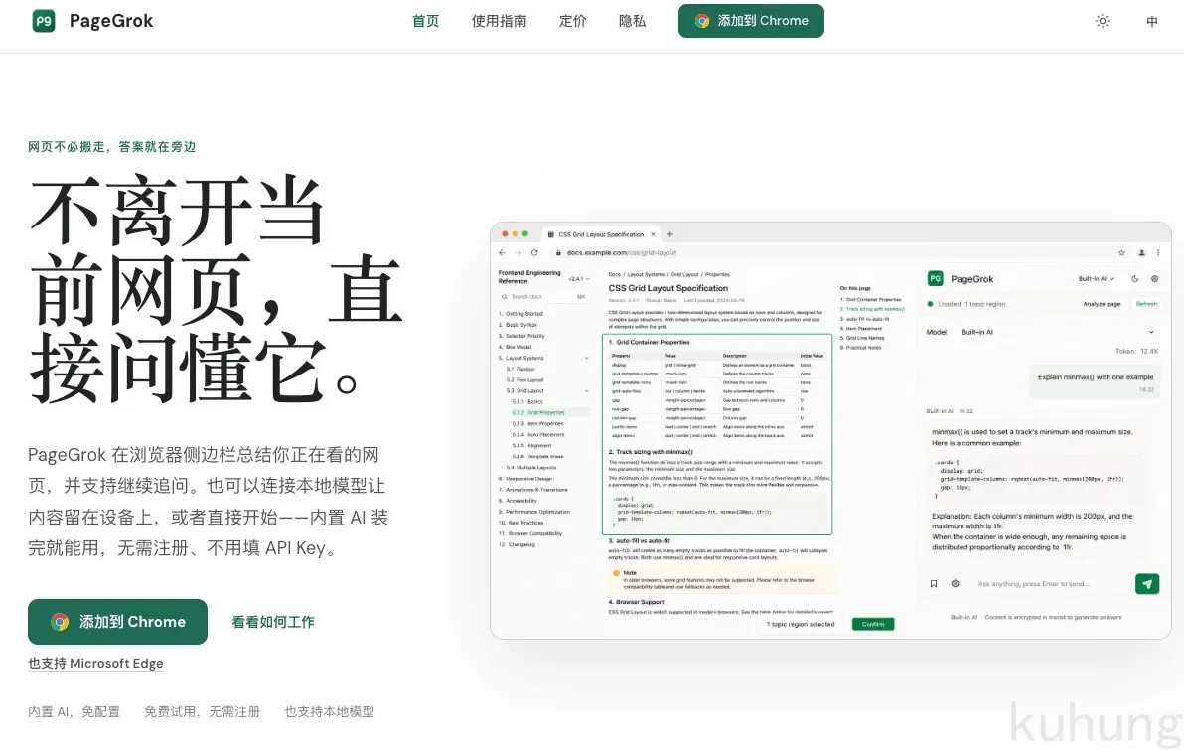Select 12. Changelog in demo sidebar
This screenshot has width=1184, height=750.
517,544
